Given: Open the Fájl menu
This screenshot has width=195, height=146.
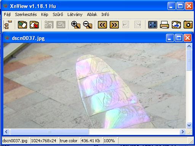Looking at the screenshot, I should click(7, 14).
